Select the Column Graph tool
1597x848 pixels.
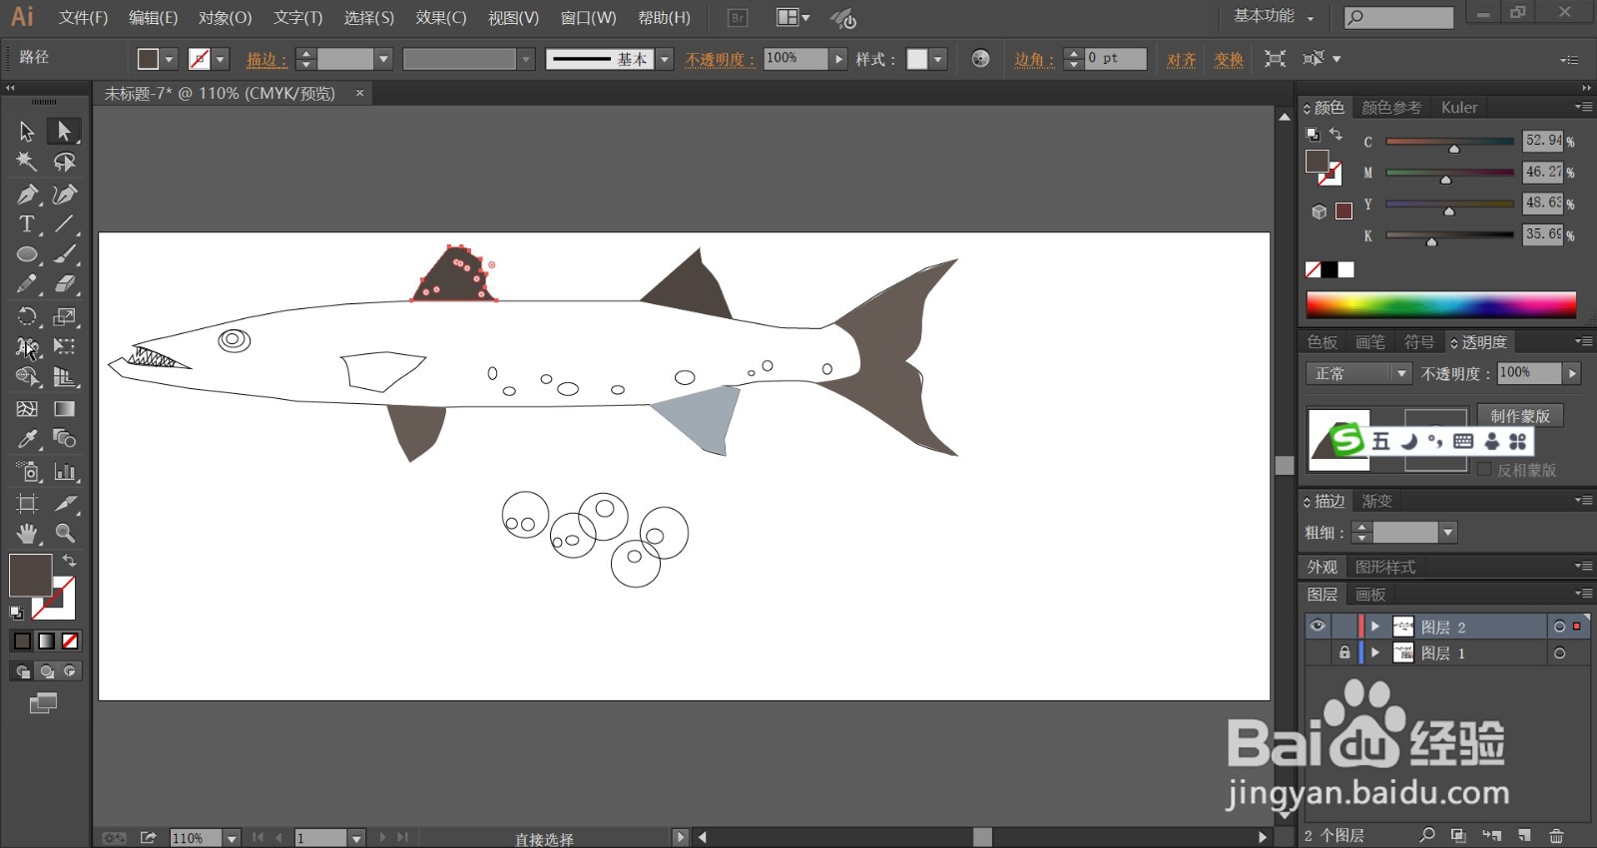click(x=65, y=472)
